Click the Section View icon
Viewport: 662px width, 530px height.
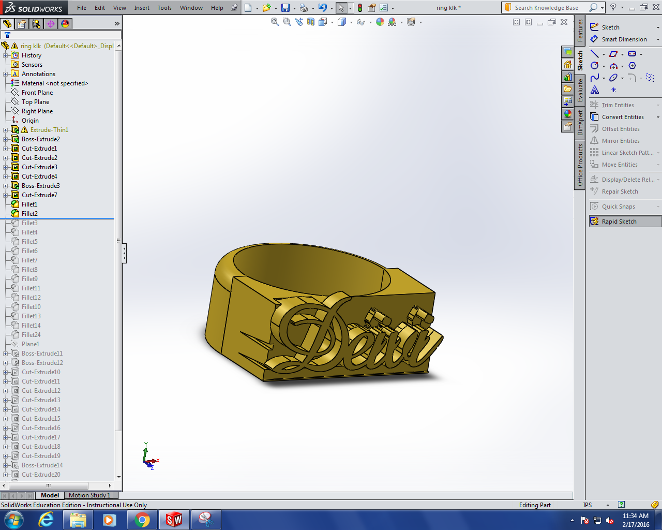click(311, 22)
